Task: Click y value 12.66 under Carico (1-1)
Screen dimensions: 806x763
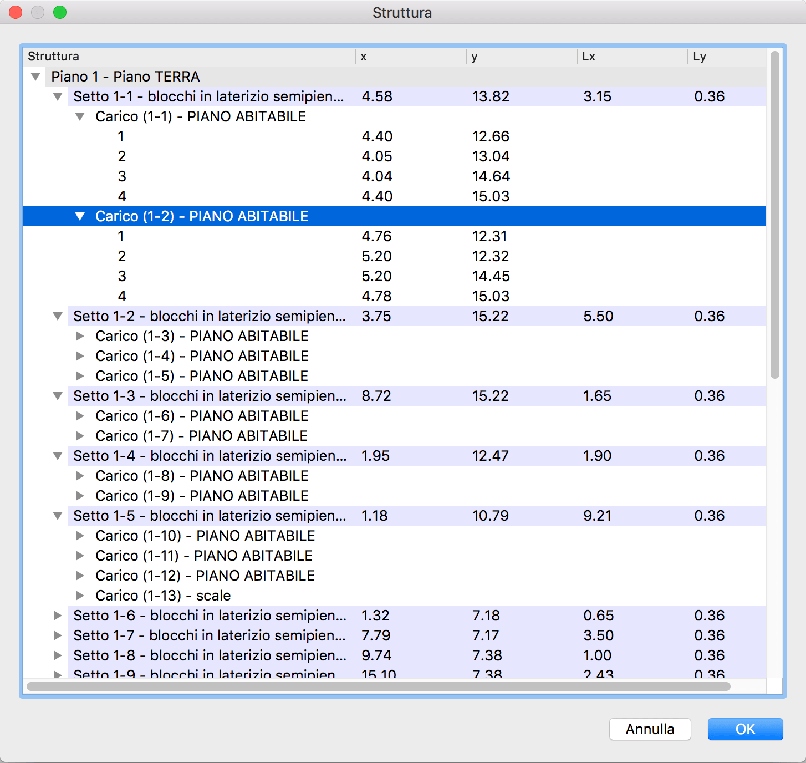Action: point(491,136)
